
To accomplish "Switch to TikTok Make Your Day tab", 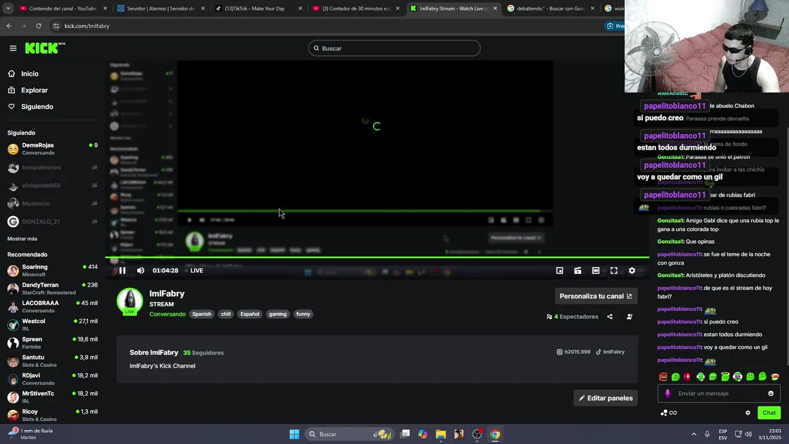I will (x=259, y=9).
